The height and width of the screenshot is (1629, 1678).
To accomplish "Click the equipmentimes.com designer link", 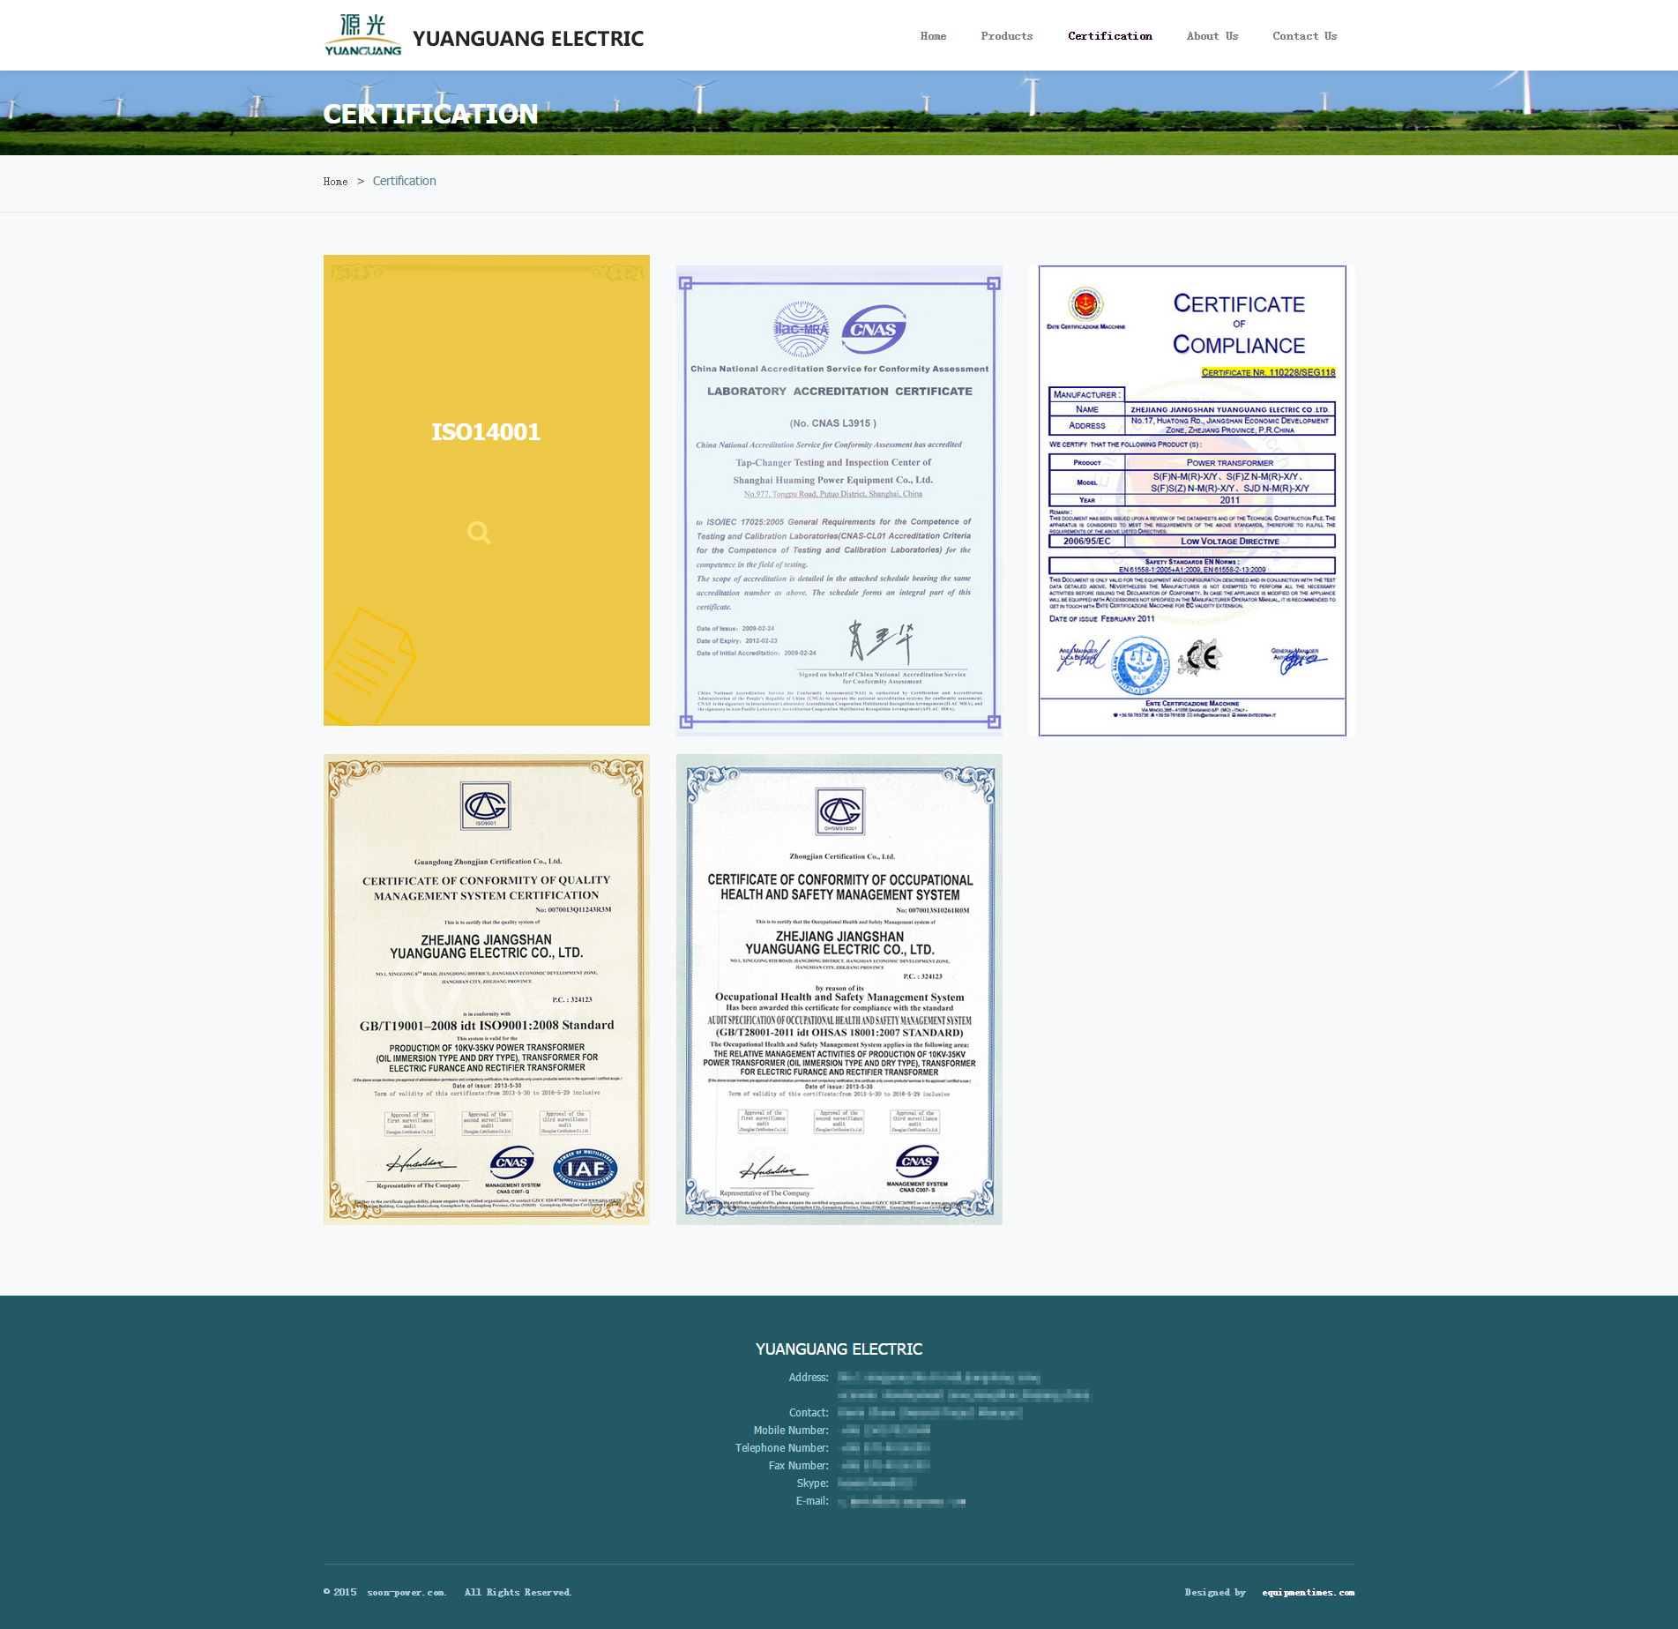I will pos(1308,1592).
